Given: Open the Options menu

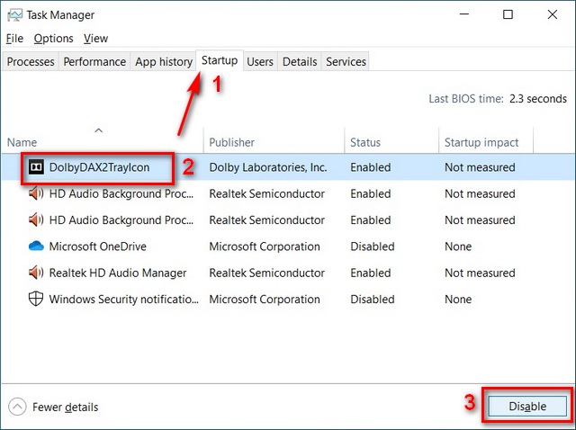Looking at the screenshot, I should click(54, 38).
